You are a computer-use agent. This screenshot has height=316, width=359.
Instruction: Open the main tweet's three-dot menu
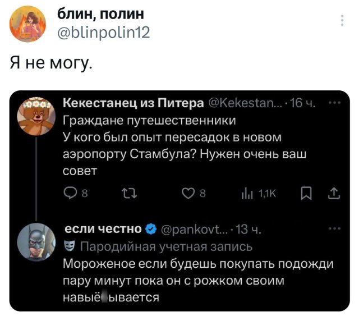[343, 21]
